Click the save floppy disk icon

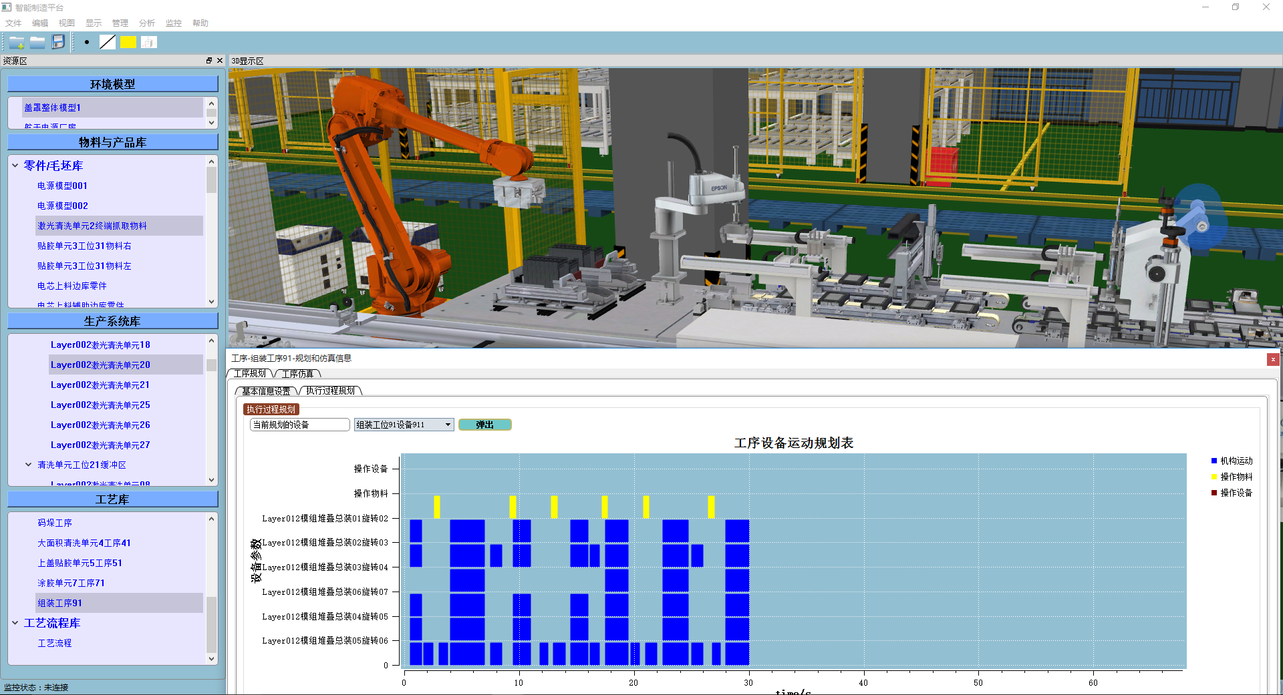tap(58, 42)
